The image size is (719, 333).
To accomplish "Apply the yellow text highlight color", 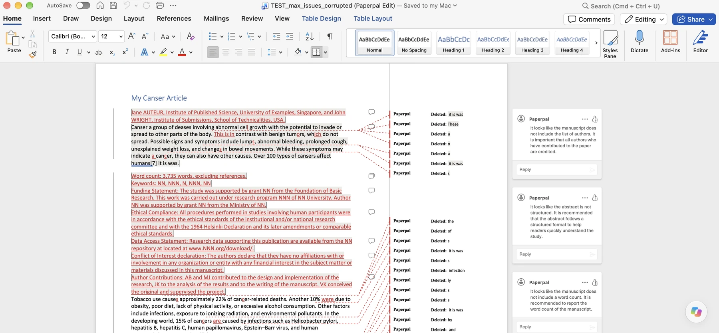I will pyautogui.click(x=163, y=52).
